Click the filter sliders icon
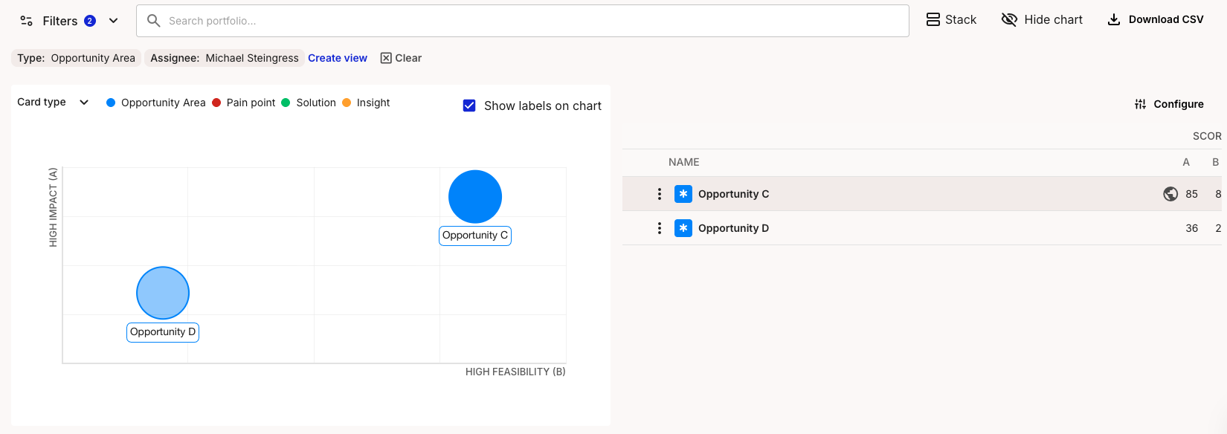Screen dimensions: 1227x434 coord(26,21)
